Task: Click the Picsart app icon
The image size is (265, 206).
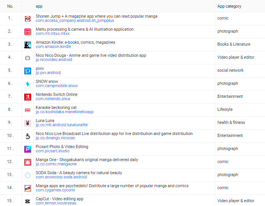Action: (28, 149)
